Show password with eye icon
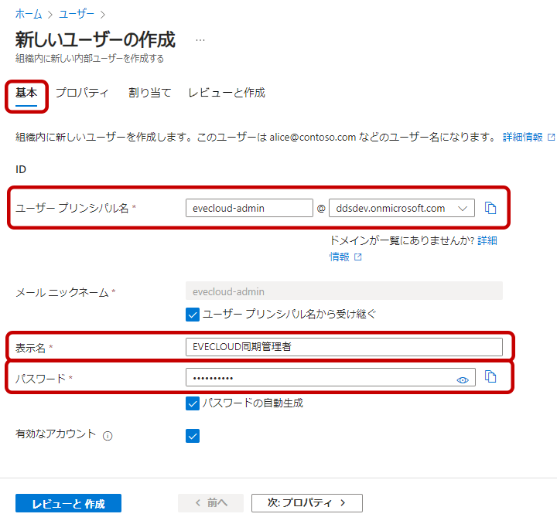Screen dimensions: 557x524 click(x=463, y=379)
